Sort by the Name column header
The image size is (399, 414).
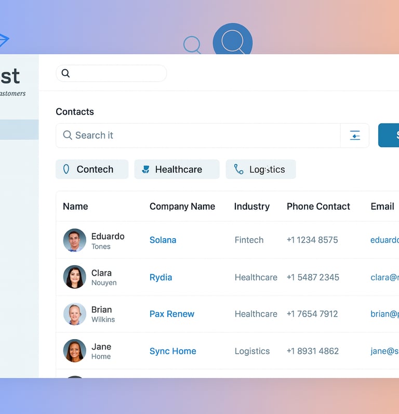point(75,206)
